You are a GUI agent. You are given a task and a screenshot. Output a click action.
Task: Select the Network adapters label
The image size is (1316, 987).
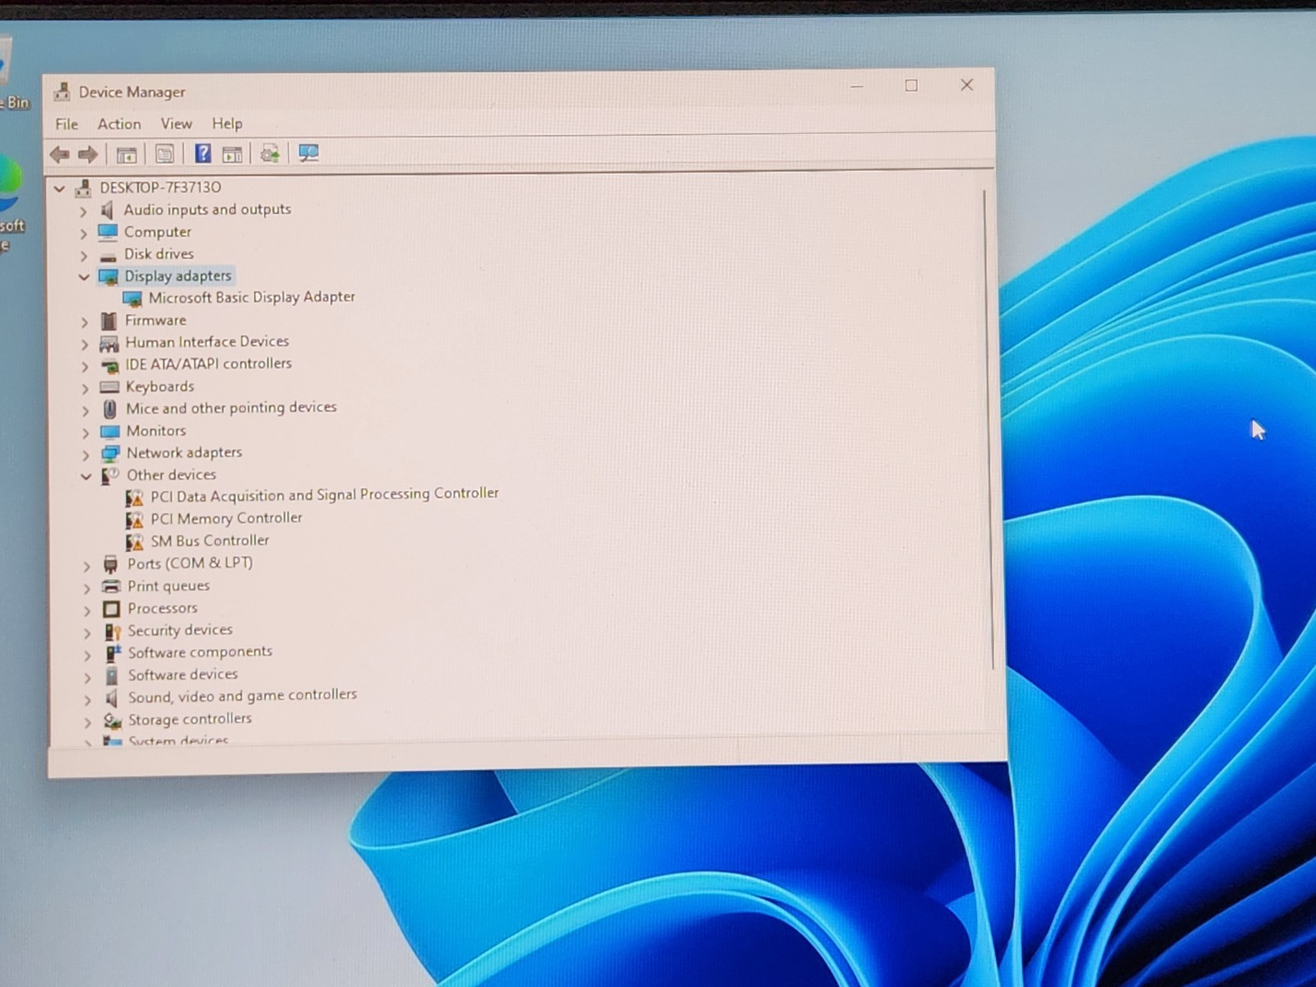(x=184, y=452)
